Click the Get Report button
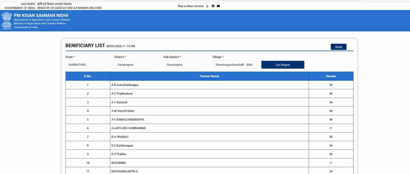The height and width of the screenshot is (174, 410). (x=283, y=65)
